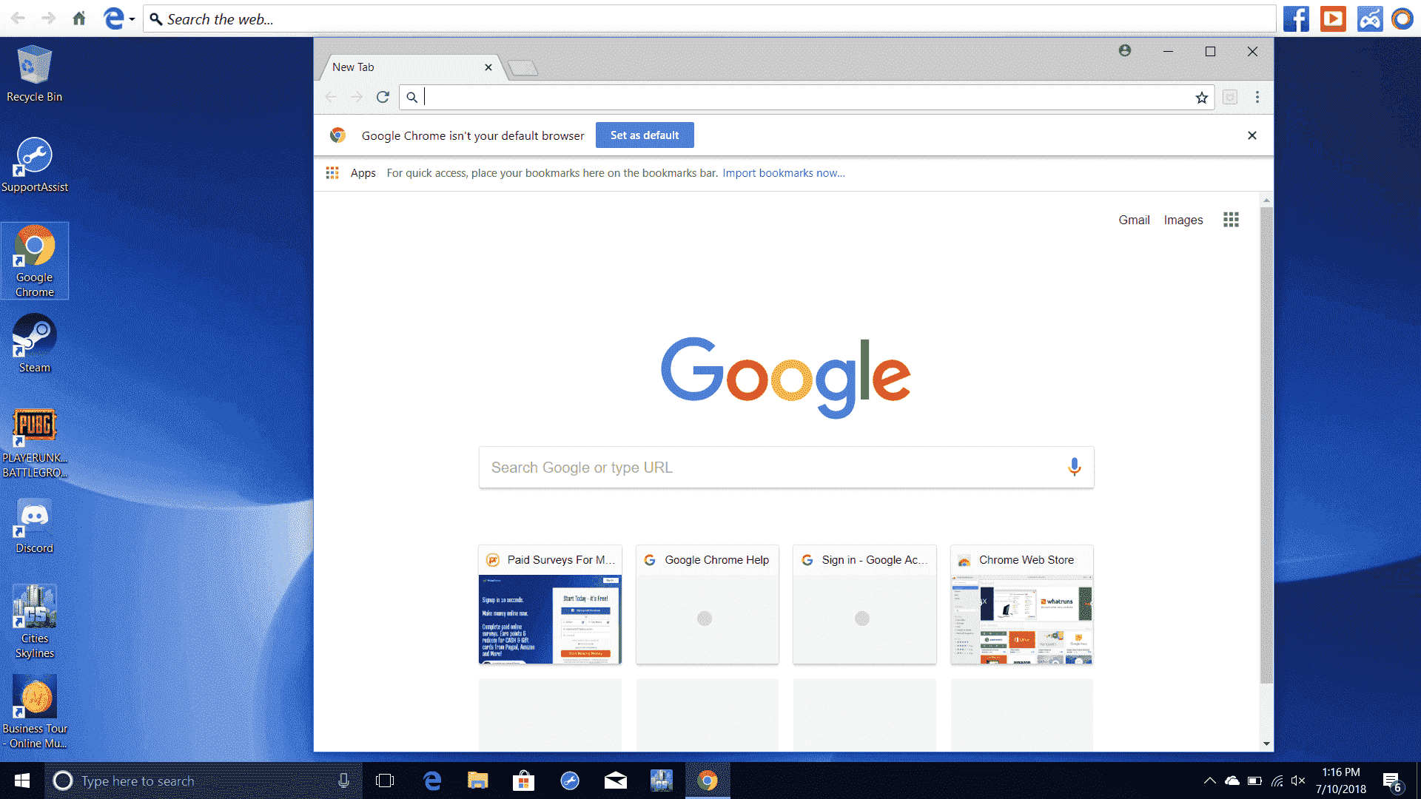This screenshot has height=799, width=1421.
Task: Open the Paid Surveys thumbnail tile
Action: 550,604
